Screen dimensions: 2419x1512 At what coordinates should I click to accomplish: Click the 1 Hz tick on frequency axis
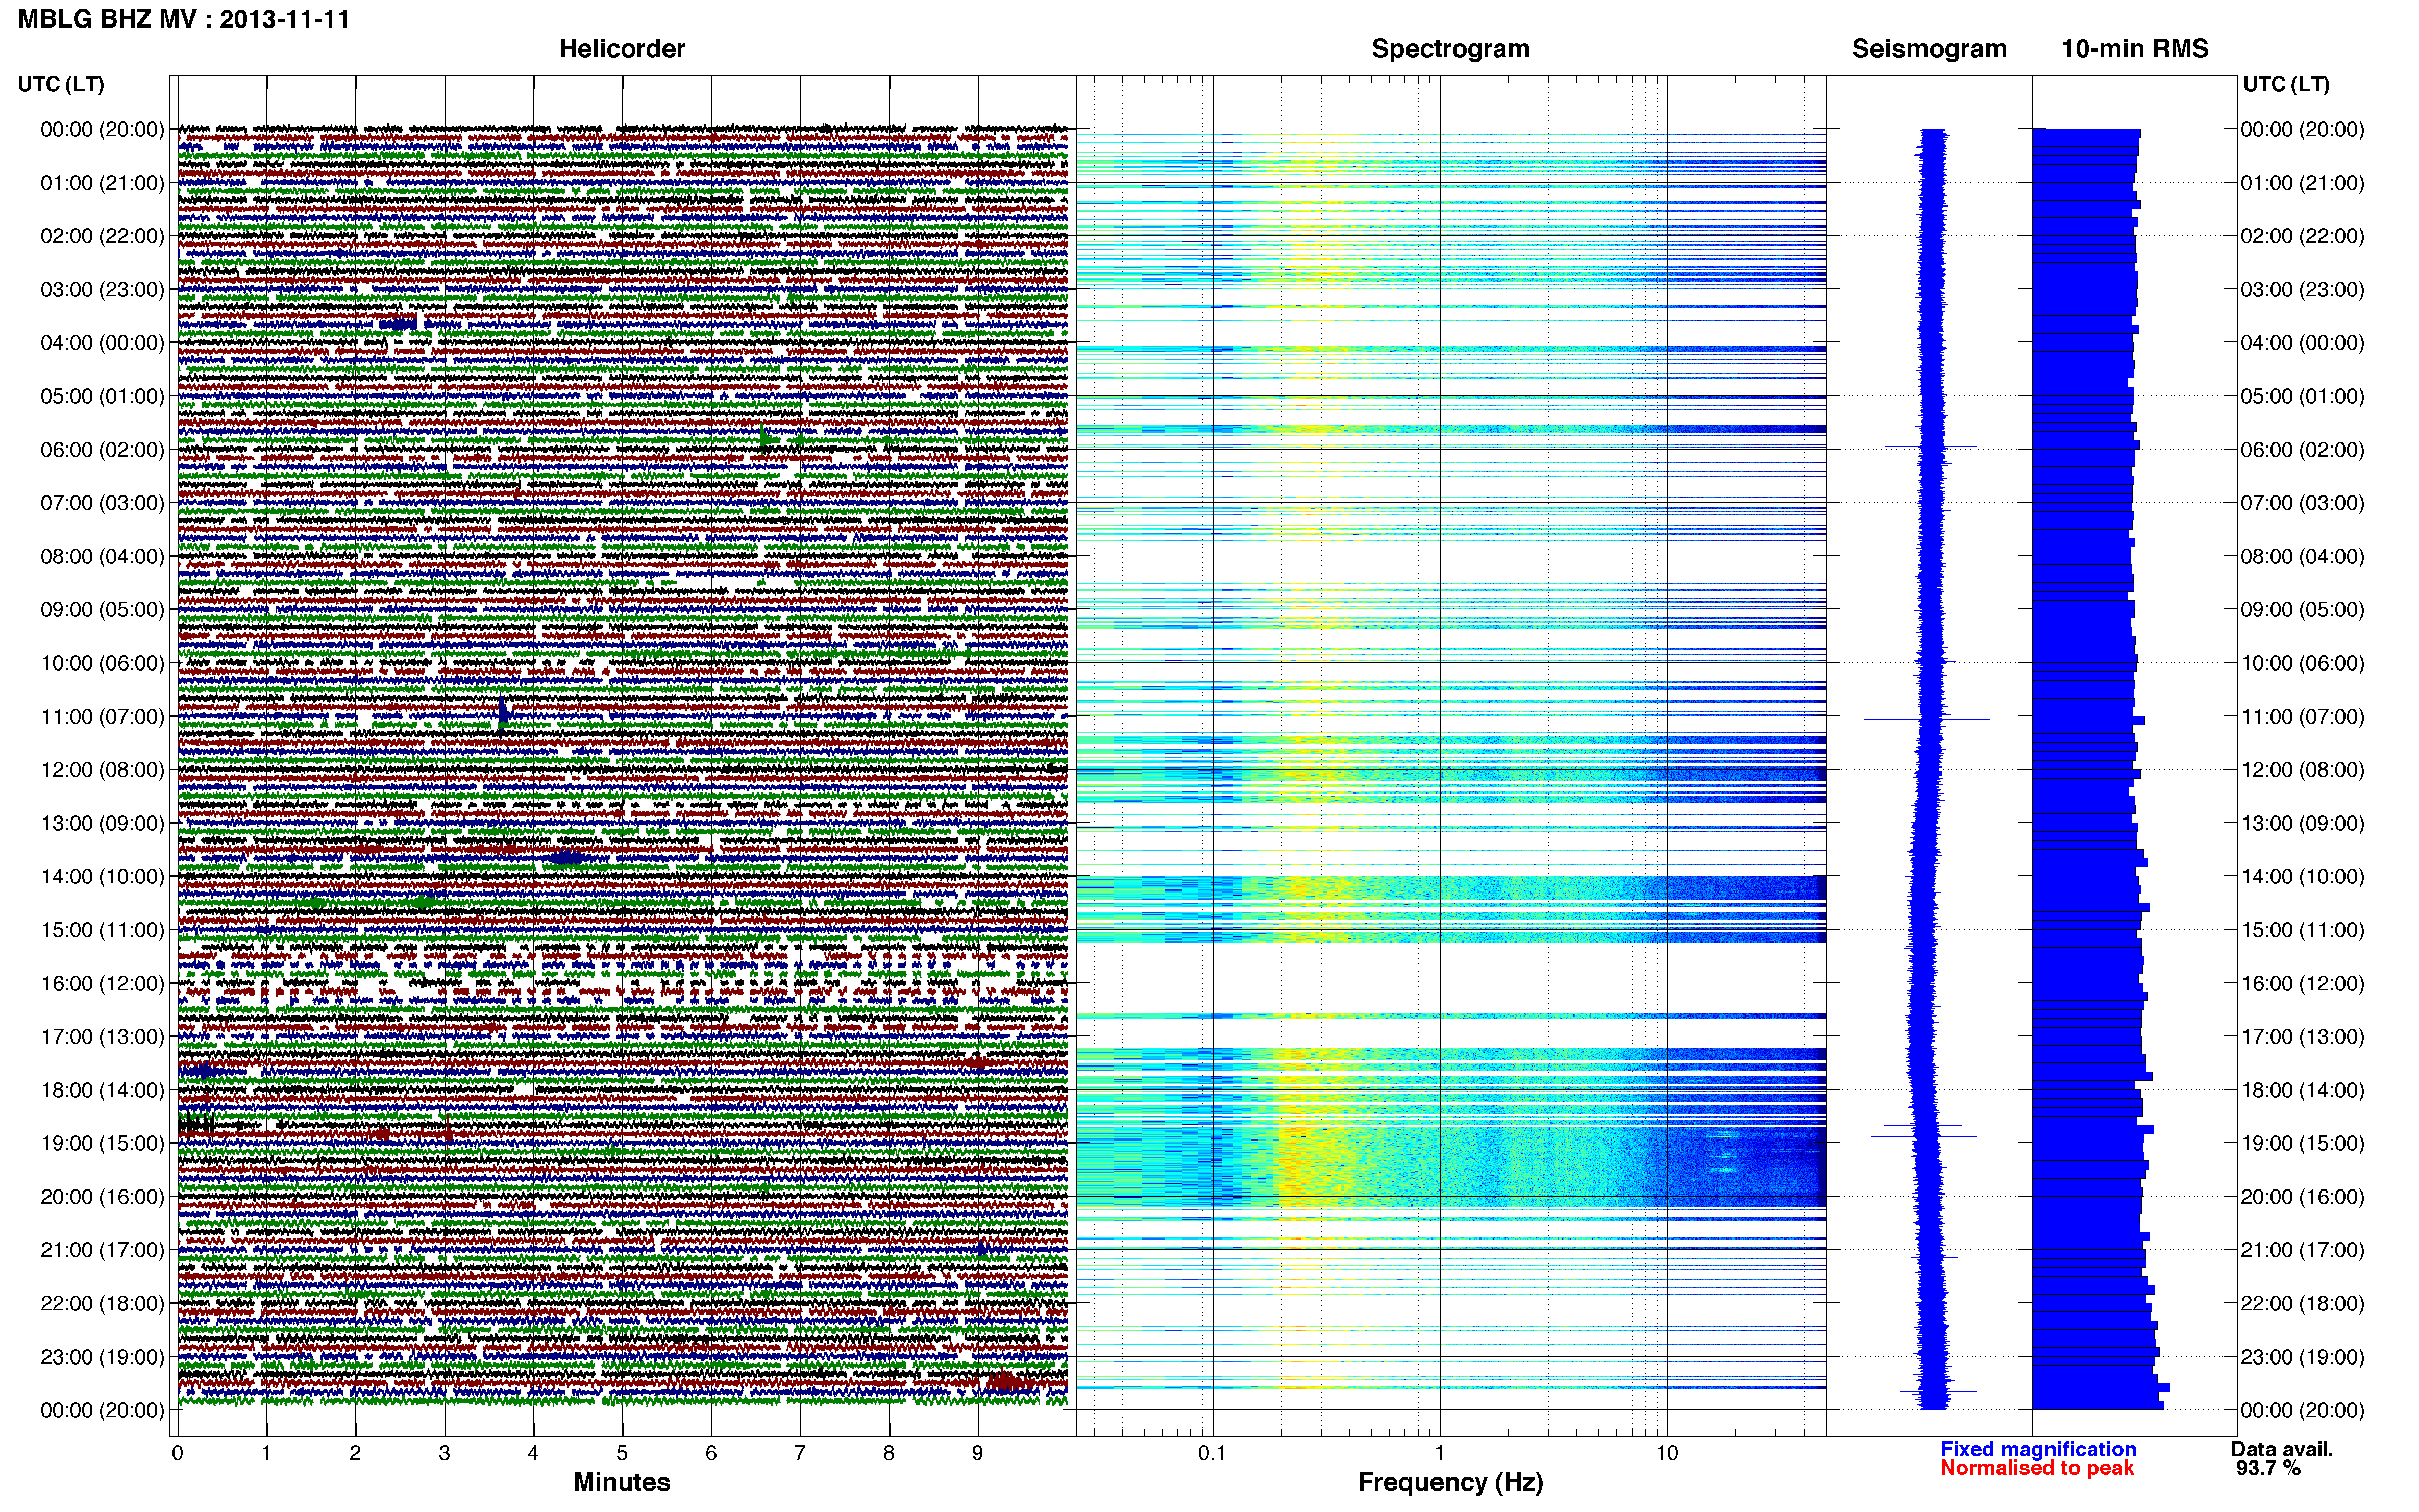click(x=1440, y=1453)
